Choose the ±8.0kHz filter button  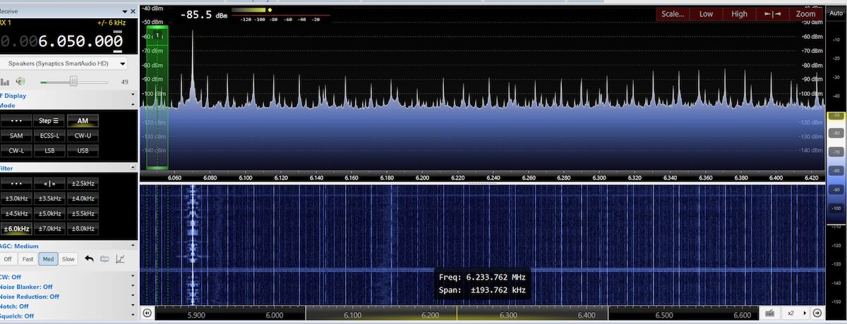click(83, 228)
